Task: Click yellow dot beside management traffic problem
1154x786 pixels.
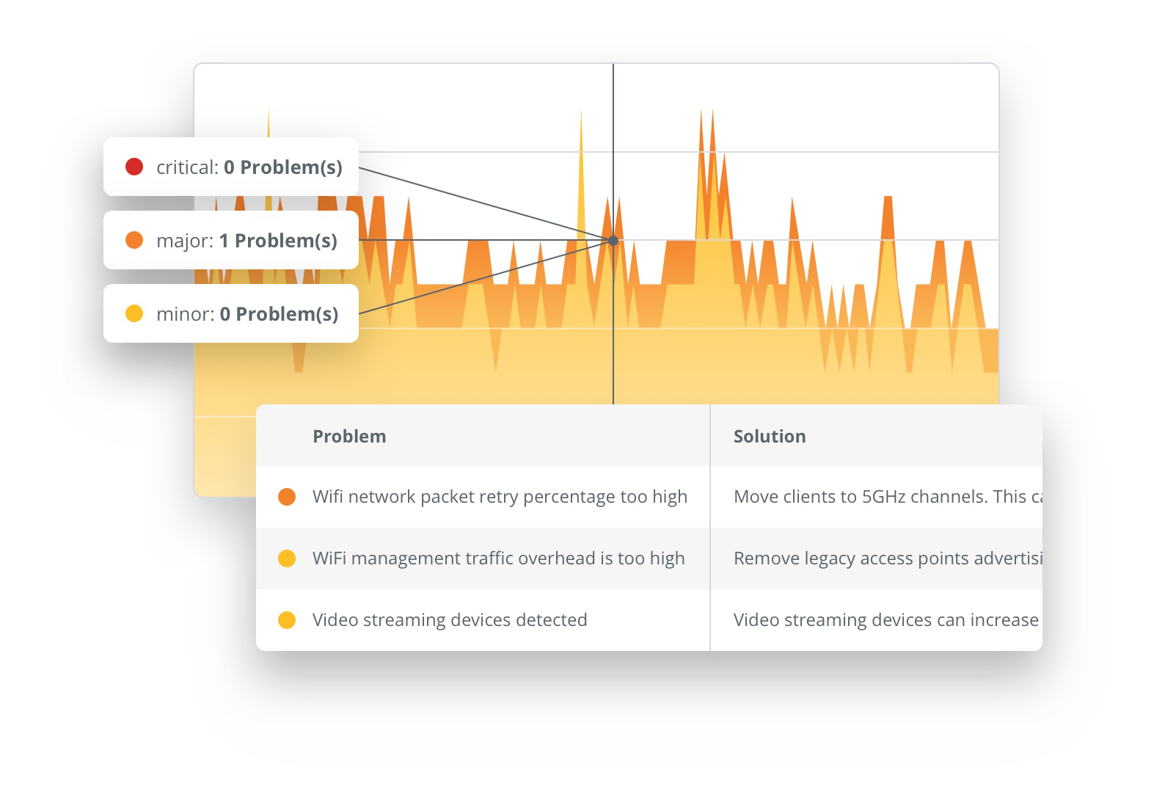Action: (x=287, y=558)
